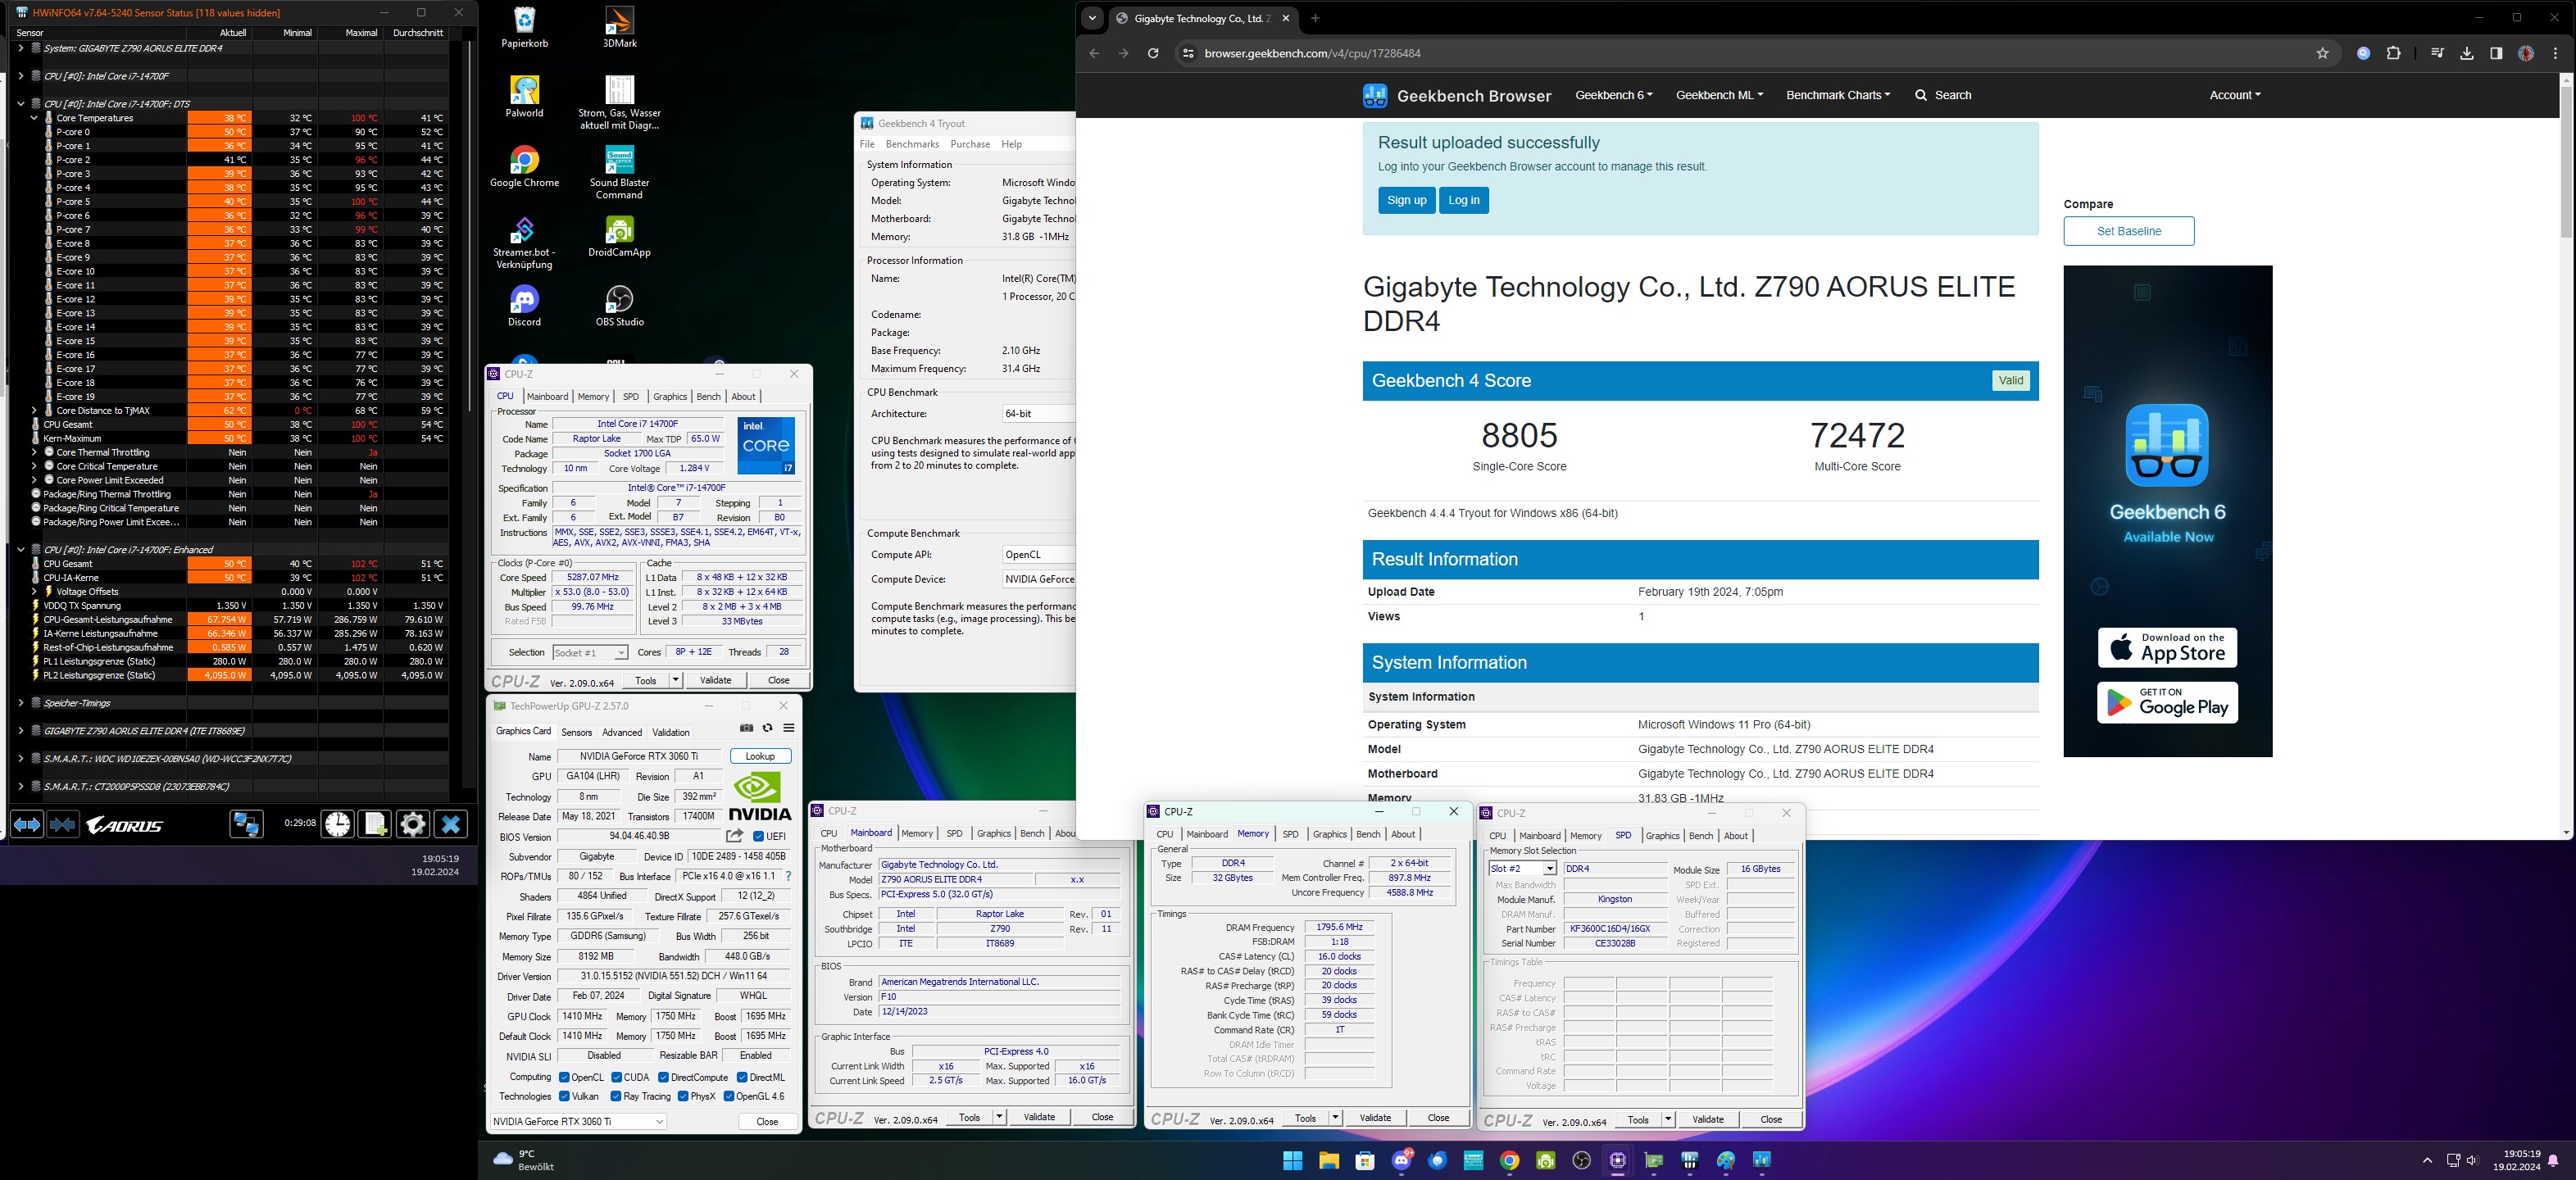
Task: Open Account dropdown on Geekbench site
Action: click(2235, 95)
